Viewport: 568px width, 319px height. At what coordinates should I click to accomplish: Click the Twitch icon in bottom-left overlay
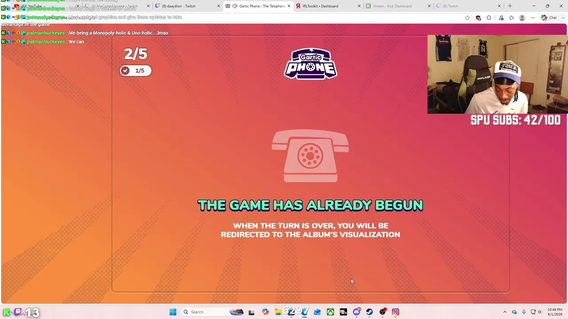click(x=18, y=312)
